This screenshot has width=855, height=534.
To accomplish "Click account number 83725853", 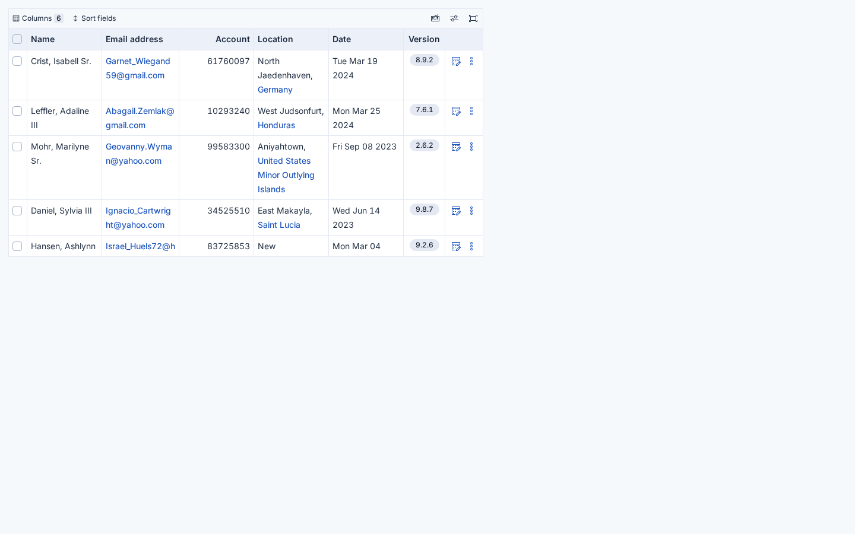I will pyautogui.click(x=229, y=246).
